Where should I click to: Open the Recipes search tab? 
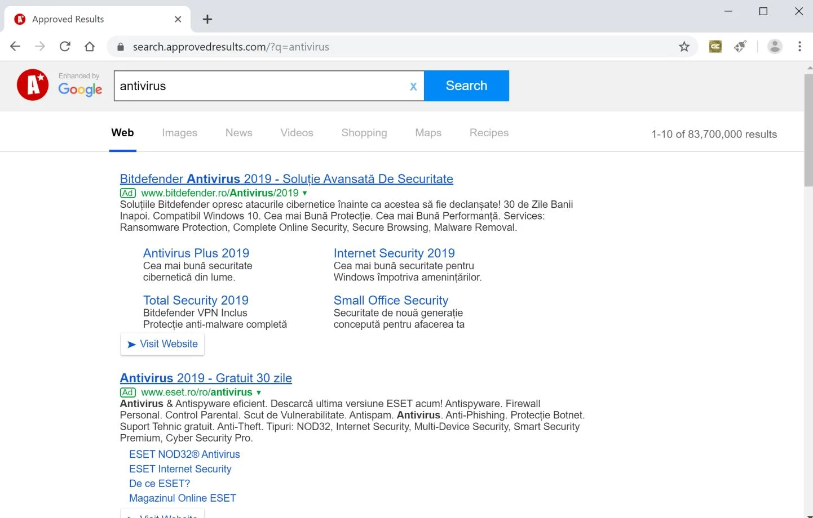pos(489,133)
